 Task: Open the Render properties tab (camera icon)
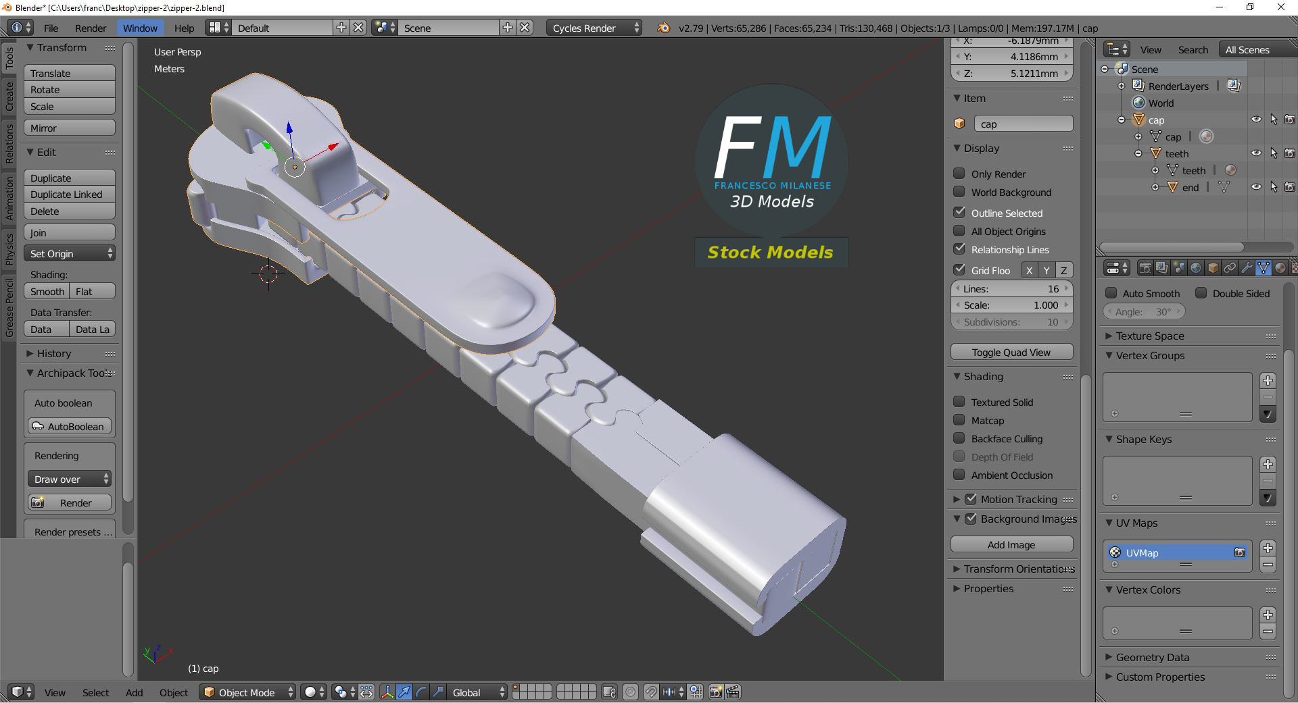1145,268
